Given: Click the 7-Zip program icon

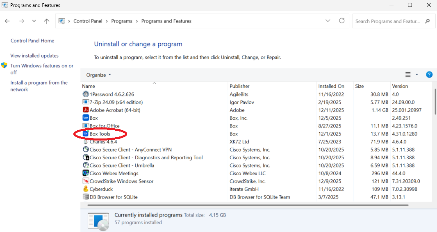Looking at the screenshot, I should coord(86,102).
